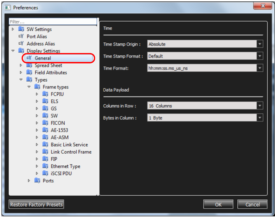Expand the Basic Link Service node arrow
Image resolution: width=275 pixels, height=217 pixels.
pos(37,144)
